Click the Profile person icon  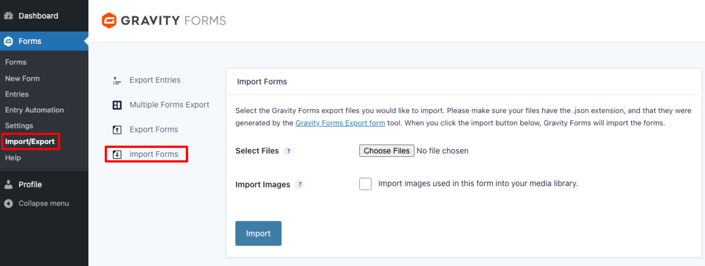(x=9, y=184)
